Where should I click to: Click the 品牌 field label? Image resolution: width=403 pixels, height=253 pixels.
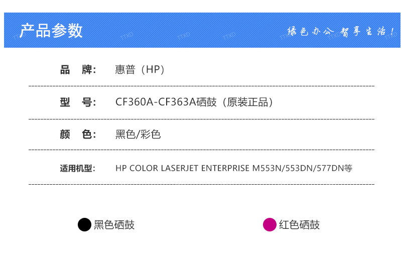(78, 70)
